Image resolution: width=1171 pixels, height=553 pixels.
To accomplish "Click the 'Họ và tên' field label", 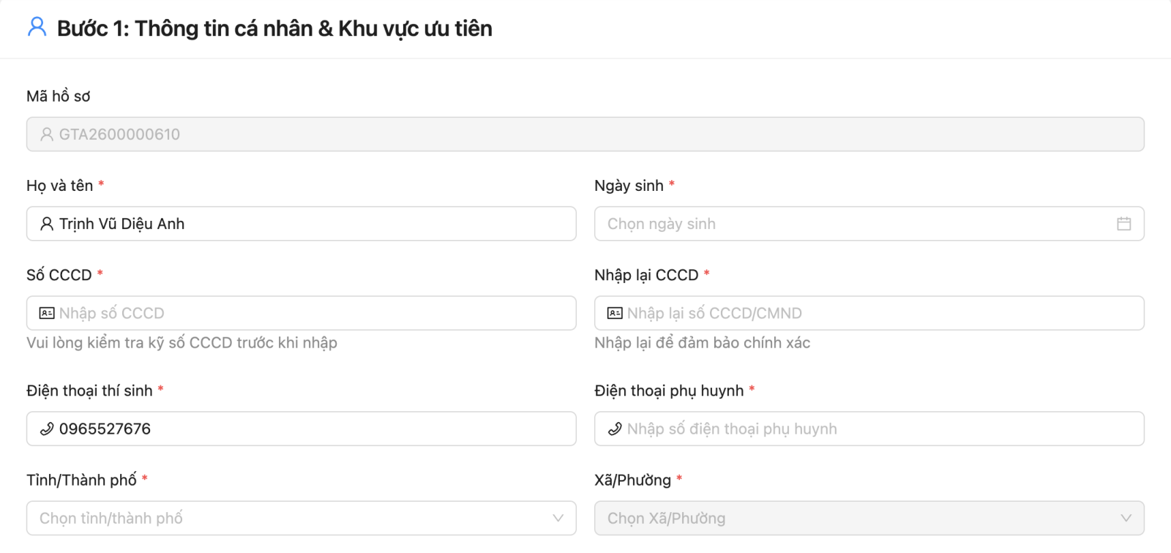I will [x=60, y=186].
